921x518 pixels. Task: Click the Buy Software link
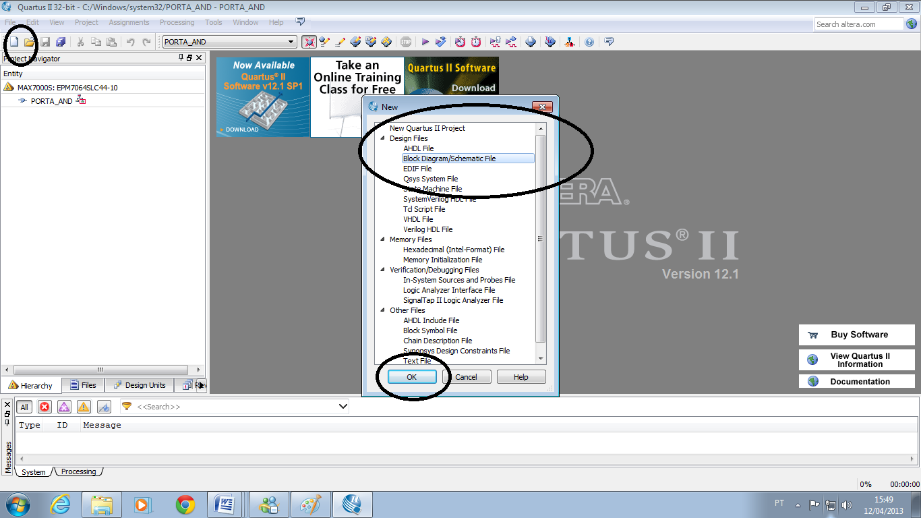click(857, 335)
